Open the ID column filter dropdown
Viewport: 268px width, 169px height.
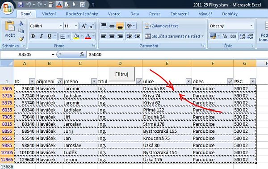pos(32,81)
